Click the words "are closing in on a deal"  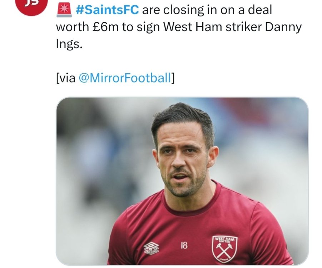pos(207,10)
